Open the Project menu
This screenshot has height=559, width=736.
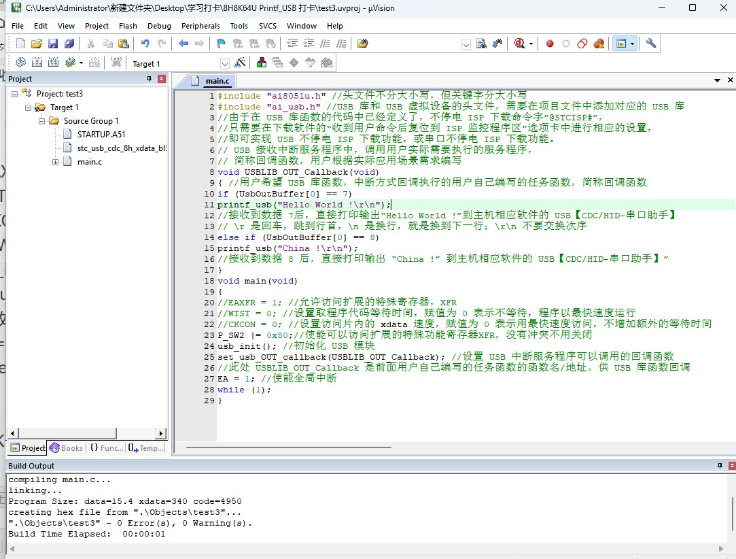click(x=97, y=26)
